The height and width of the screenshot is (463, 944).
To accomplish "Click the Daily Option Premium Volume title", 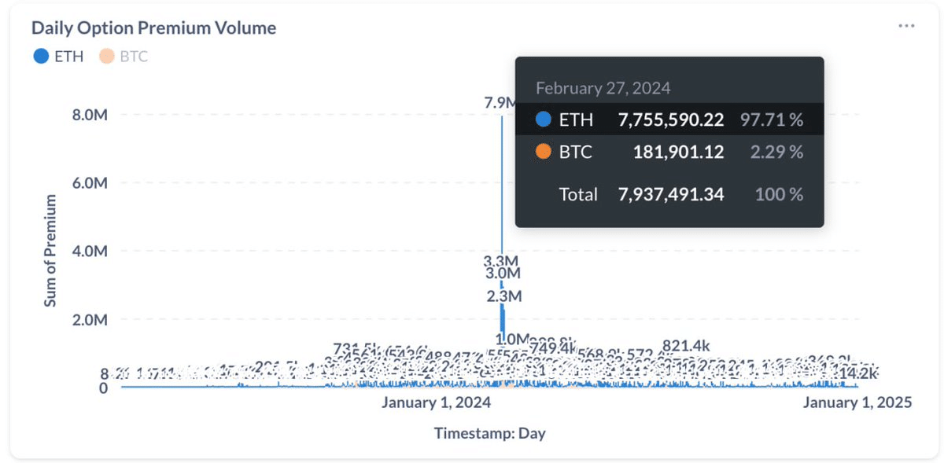I will click(153, 28).
